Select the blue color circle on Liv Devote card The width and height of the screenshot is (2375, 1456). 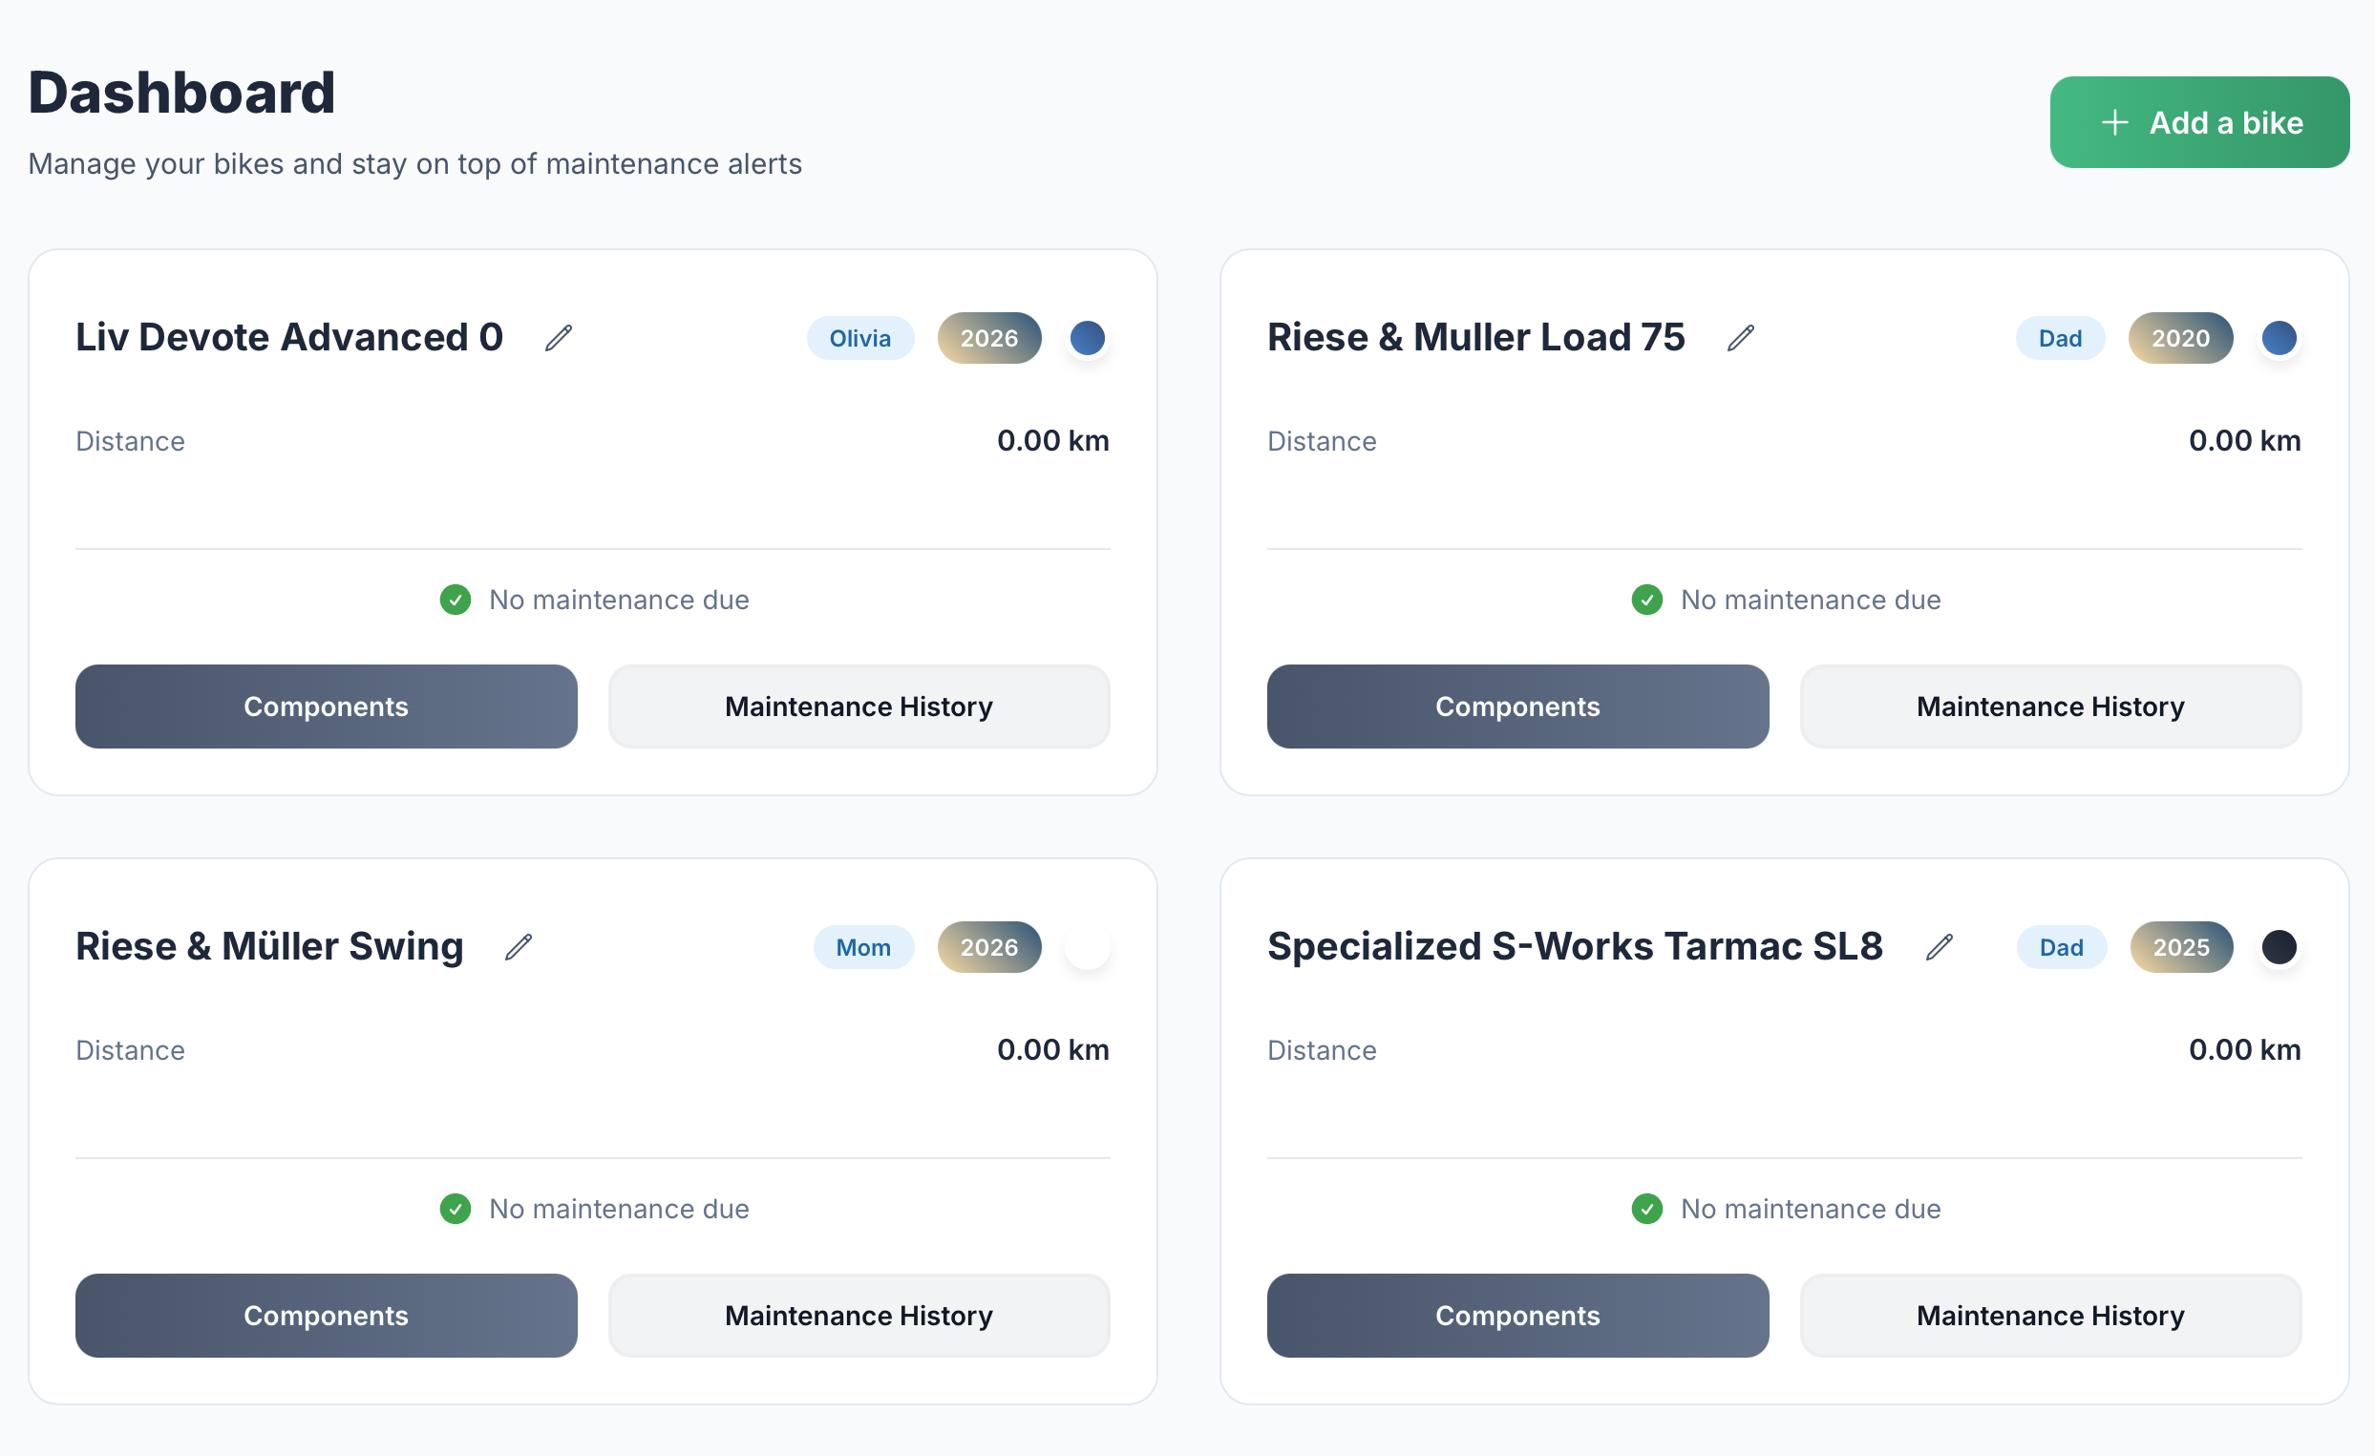click(x=1088, y=338)
